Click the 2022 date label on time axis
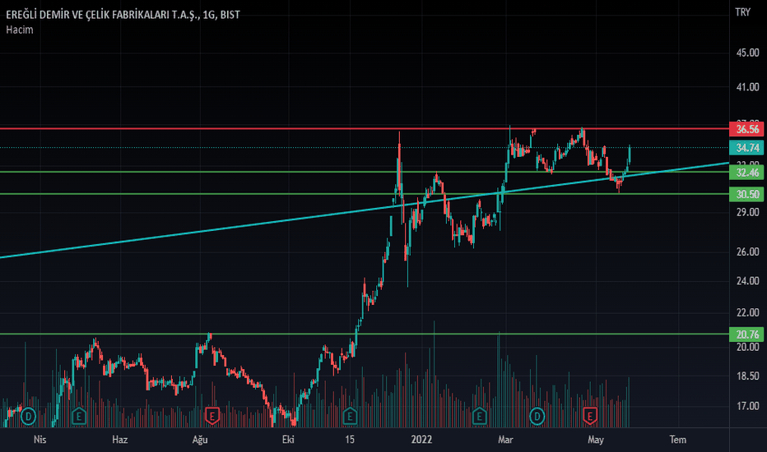 [421, 440]
